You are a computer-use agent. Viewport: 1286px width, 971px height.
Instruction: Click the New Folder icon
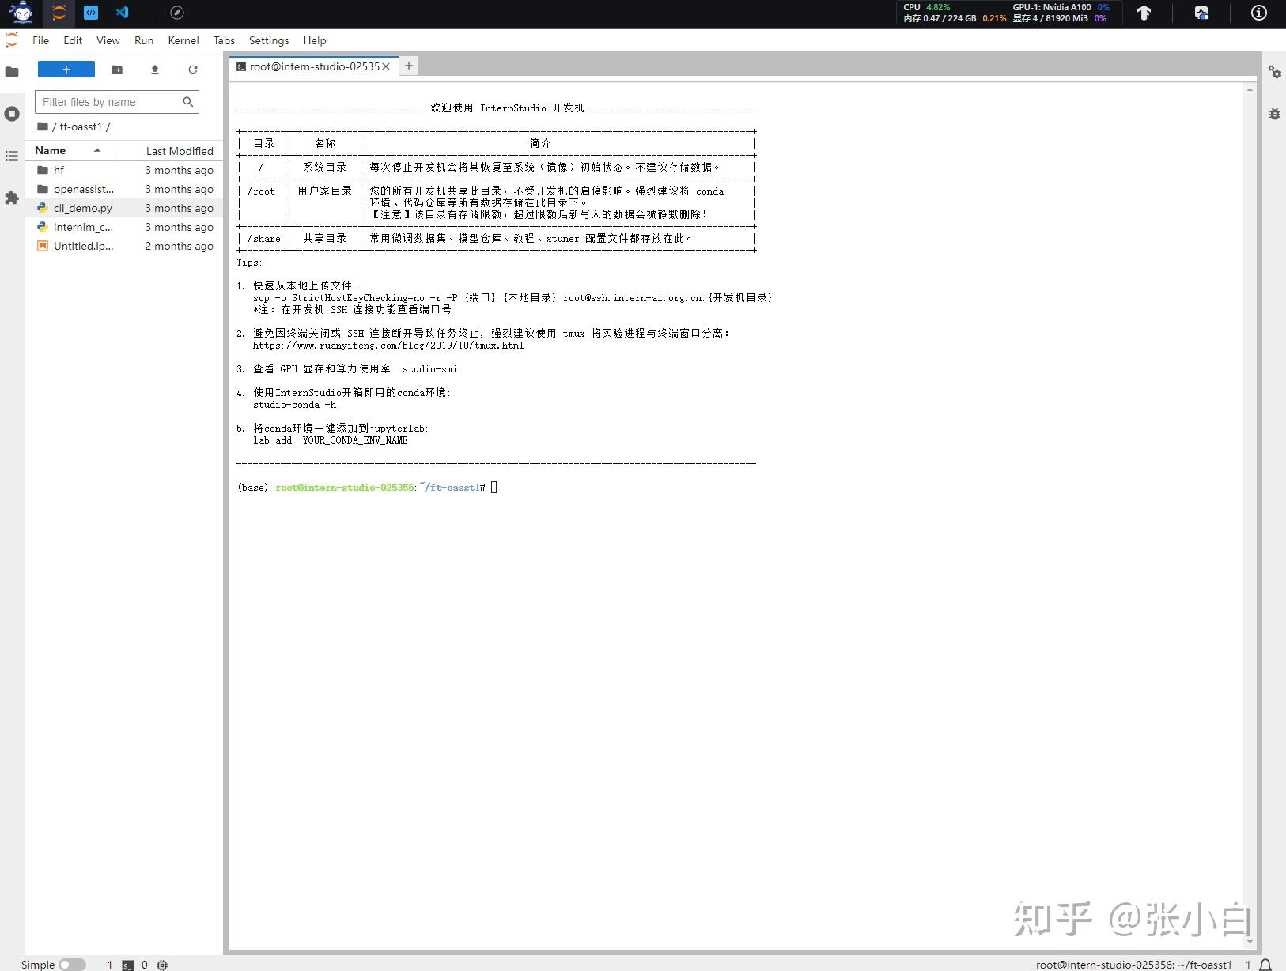(117, 70)
